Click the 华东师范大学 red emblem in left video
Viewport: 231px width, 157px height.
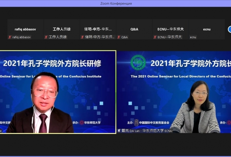tap(82, 123)
